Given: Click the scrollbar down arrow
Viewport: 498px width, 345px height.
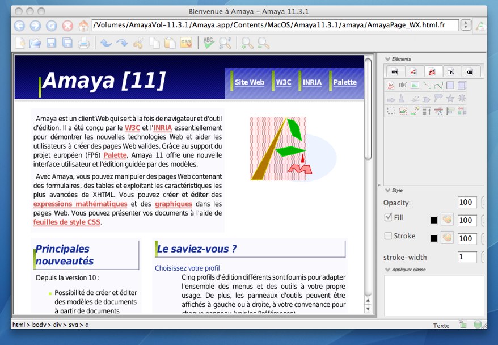Looking at the screenshot, I should tap(368, 309).
